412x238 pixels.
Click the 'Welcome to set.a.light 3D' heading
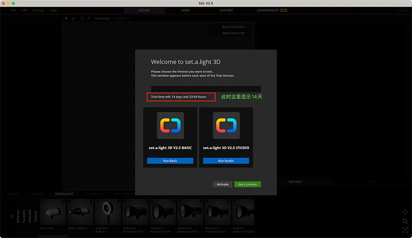185,62
